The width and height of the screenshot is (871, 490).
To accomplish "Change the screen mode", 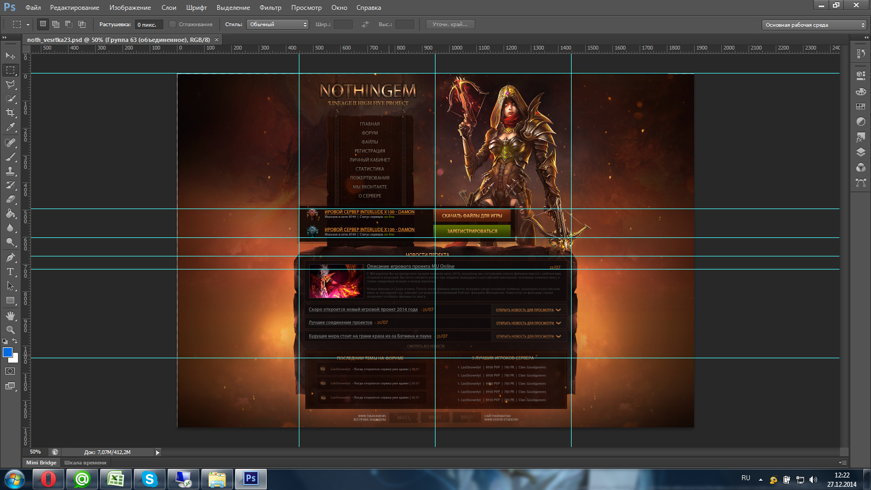I will click(10, 386).
